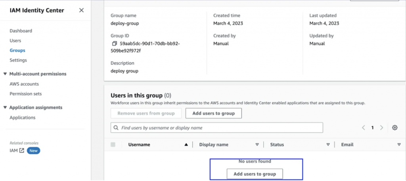Open table preferences gear icon
406x181 pixels.
pos(395,128)
